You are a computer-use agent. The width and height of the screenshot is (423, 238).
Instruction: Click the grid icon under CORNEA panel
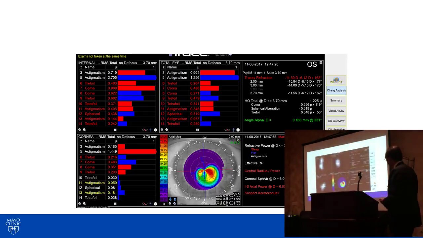coord(115,204)
